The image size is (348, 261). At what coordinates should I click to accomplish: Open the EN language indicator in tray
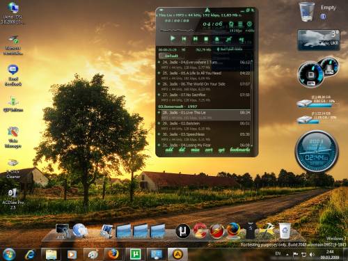[x=278, y=253]
